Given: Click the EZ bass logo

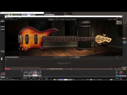Looking at the screenshot, I should 8,69.
